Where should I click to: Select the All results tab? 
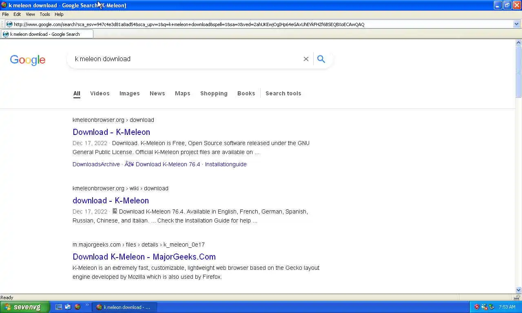coord(77,93)
